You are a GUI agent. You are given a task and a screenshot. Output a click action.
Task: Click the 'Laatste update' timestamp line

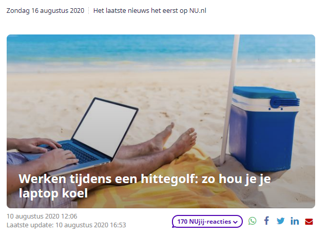pos(66,225)
